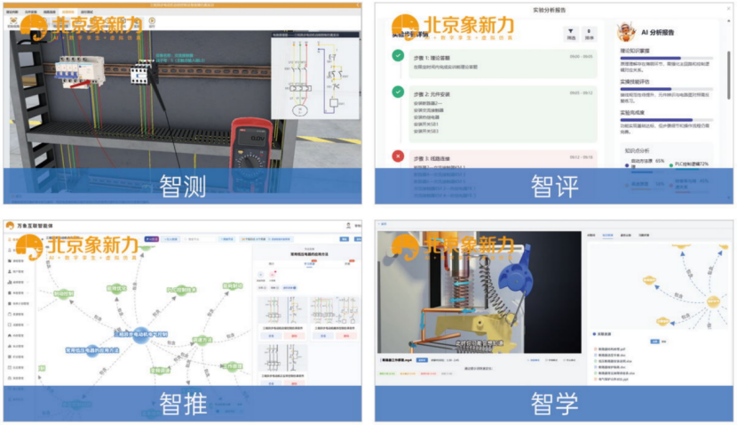The image size is (737, 425).
Task: Click the AC contactor on the DIN rail
Action: tap(141, 73)
